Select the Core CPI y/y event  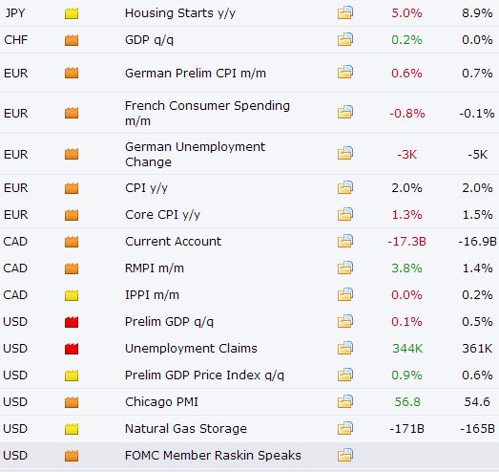162,215
